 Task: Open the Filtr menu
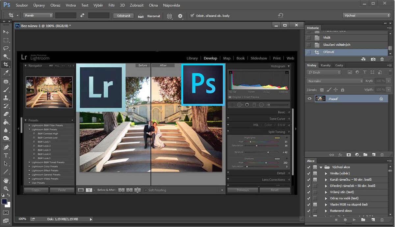112,5
